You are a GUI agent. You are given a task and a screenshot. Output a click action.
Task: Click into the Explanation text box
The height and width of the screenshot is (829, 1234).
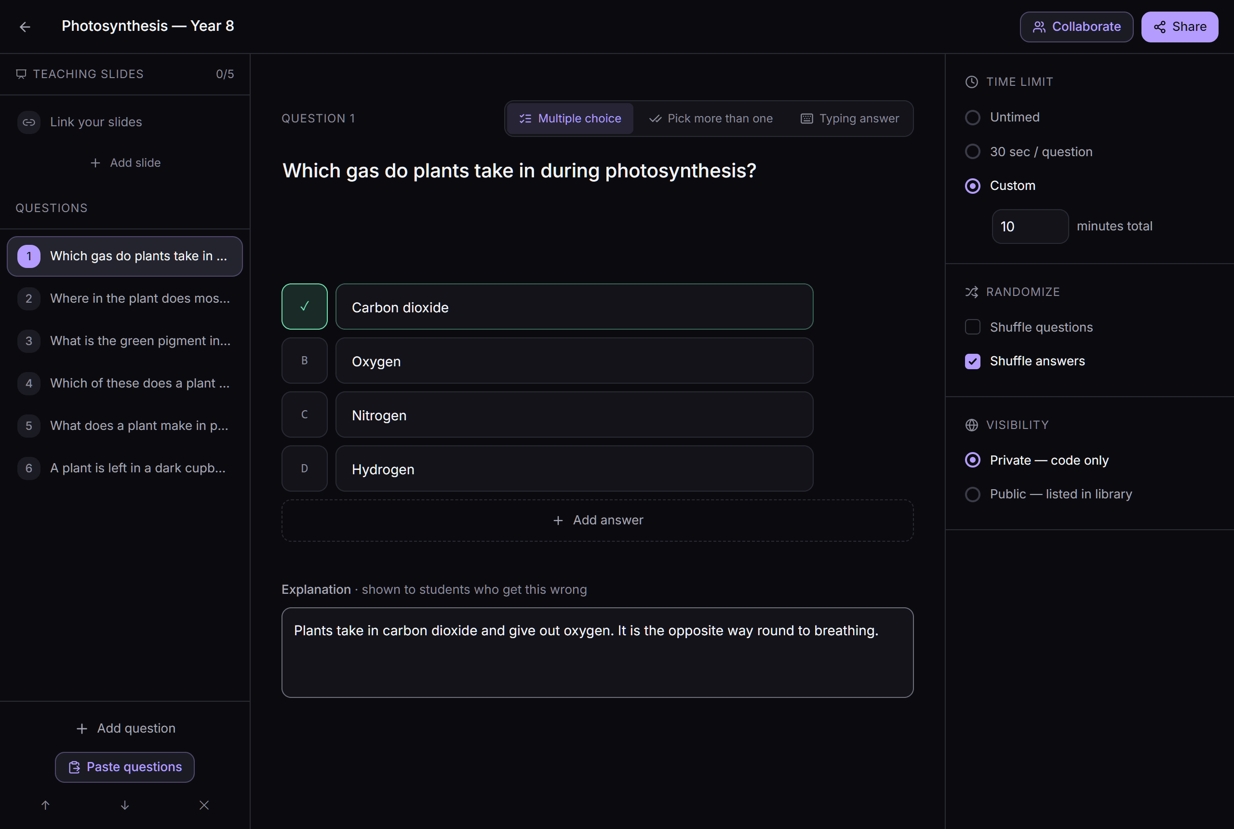pos(597,653)
